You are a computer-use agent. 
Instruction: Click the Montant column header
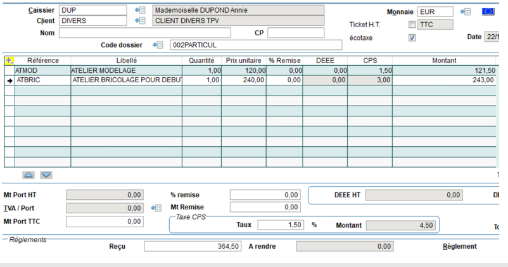(444, 61)
